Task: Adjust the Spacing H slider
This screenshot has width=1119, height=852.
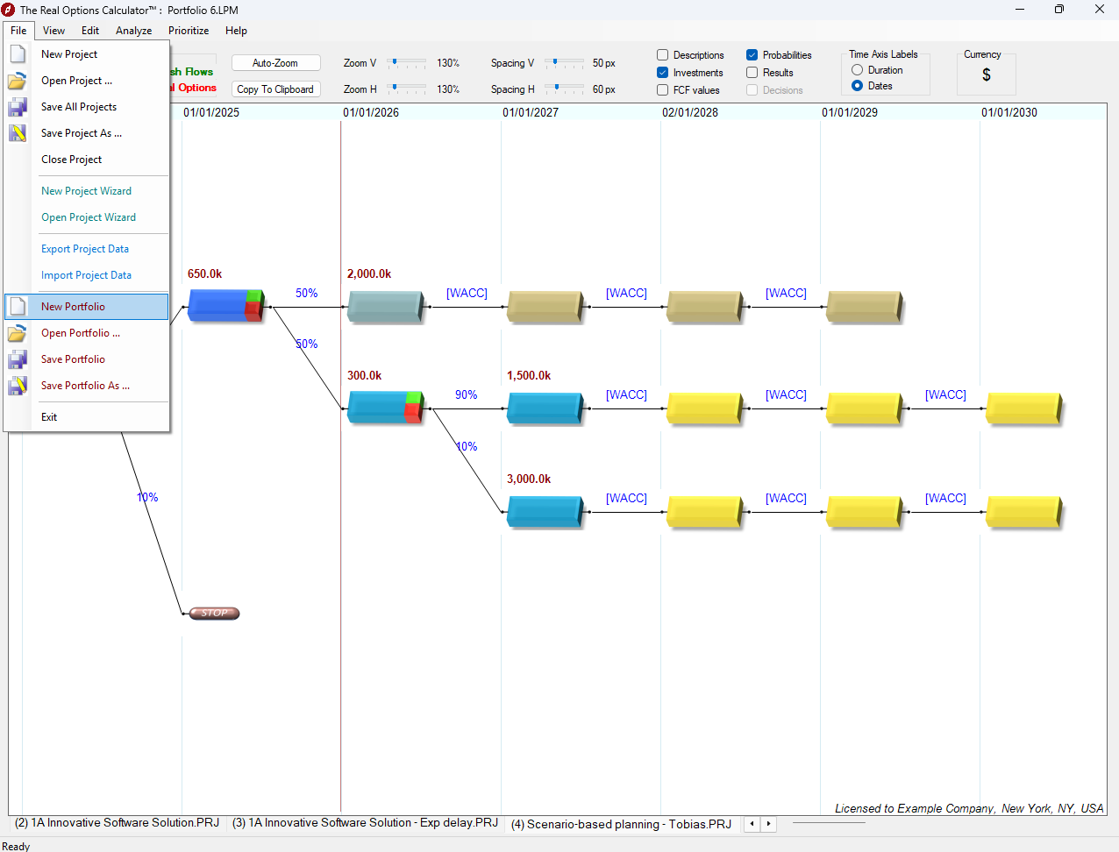Action: click(558, 89)
